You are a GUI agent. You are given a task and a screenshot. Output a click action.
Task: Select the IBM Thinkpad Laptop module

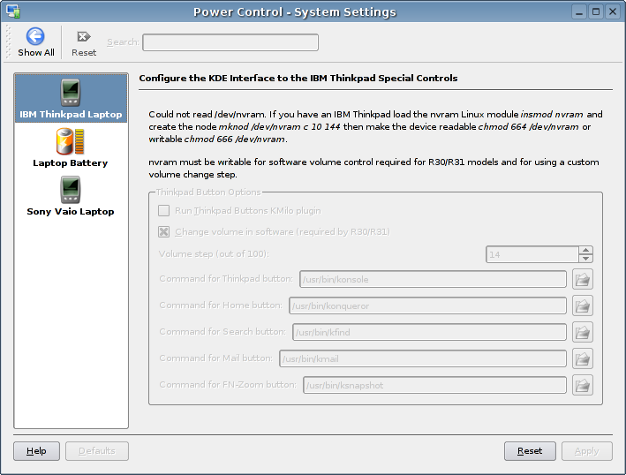coord(71,99)
